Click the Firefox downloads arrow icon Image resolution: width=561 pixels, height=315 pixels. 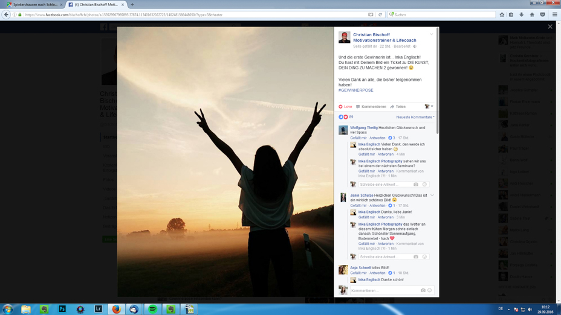(522, 14)
